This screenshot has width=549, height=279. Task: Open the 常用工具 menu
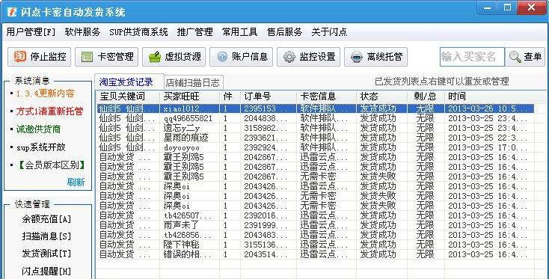pyautogui.click(x=240, y=32)
